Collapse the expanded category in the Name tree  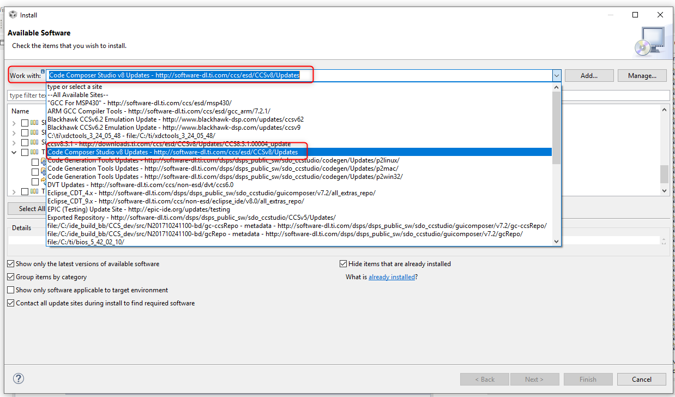click(14, 152)
